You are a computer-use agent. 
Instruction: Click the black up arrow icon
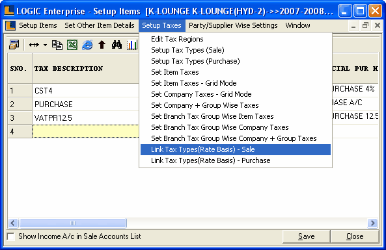(x=102, y=45)
